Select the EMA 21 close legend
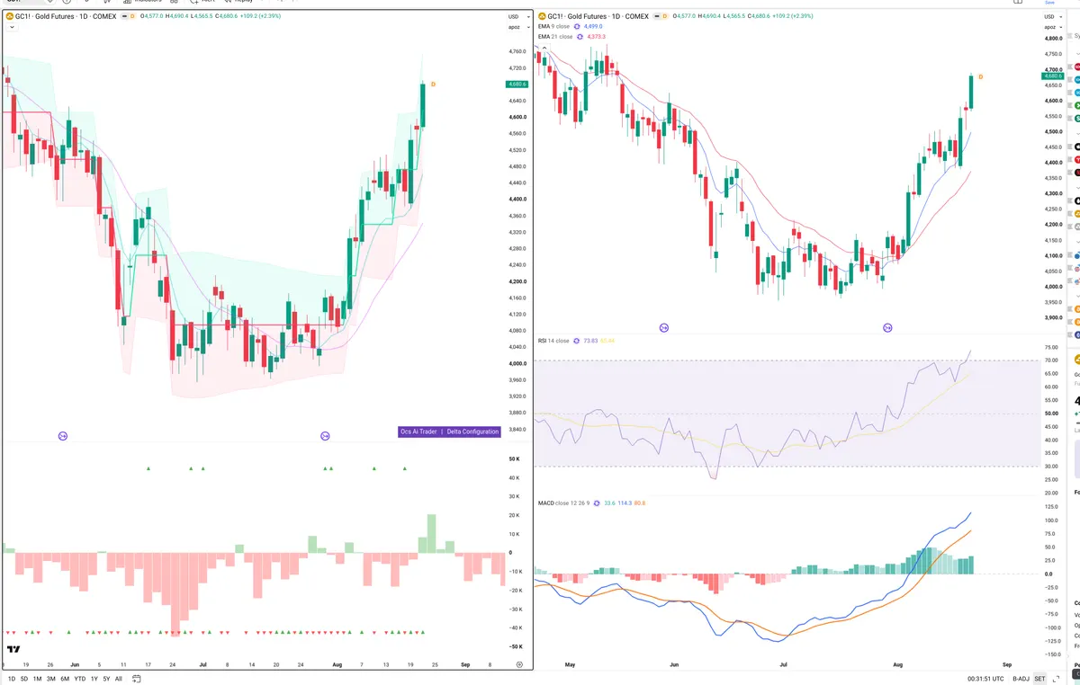The height and width of the screenshot is (685, 1080). tap(555, 37)
